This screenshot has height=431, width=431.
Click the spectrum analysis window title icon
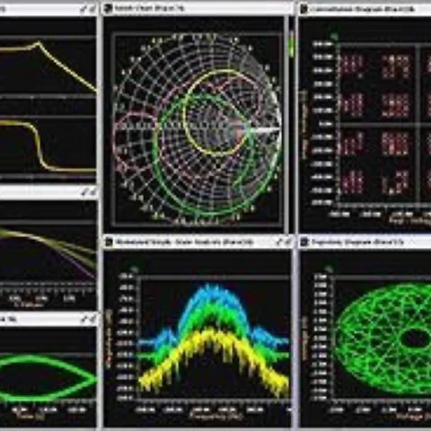(x=109, y=242)
